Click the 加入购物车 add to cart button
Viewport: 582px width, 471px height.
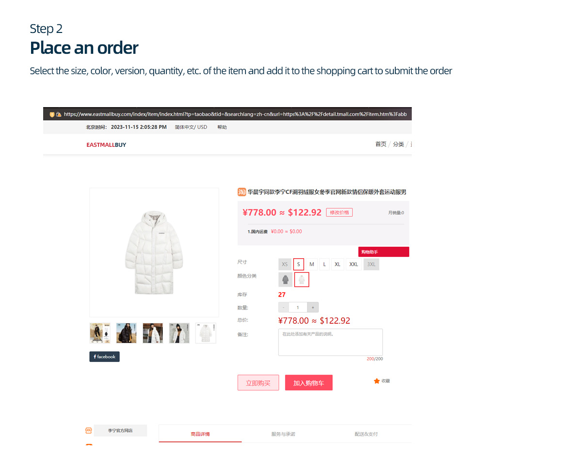308,382
